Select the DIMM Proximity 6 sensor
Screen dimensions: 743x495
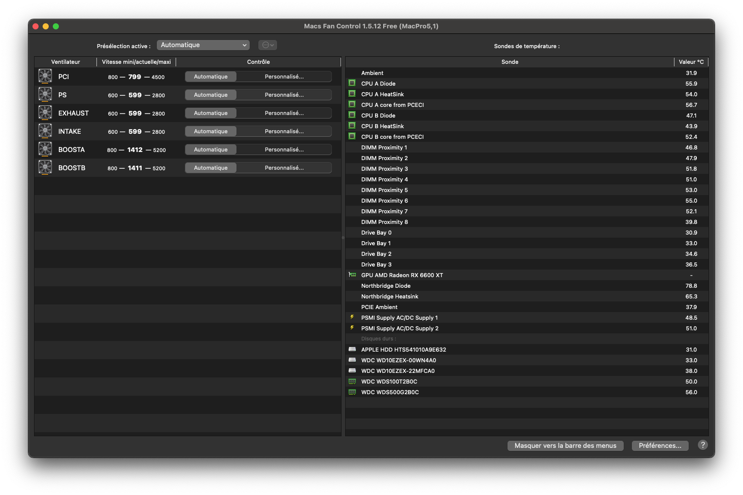coord(527,201)
